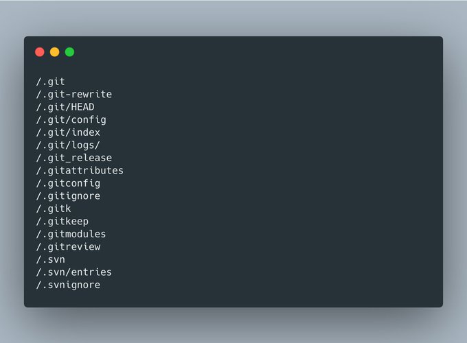
Task: Select the /.git/logs/ line
Action: pos(68,145)
